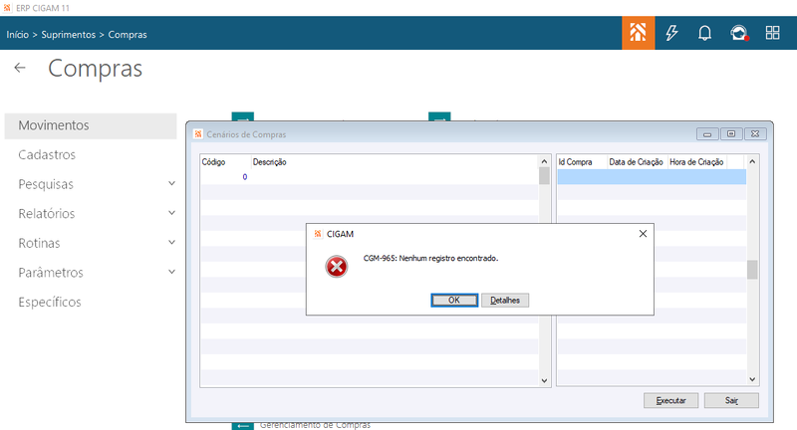Click the red error icon in the CIGAM dialog
The image size is (797, 430).
pyautogui.click(x=337, y=267)
